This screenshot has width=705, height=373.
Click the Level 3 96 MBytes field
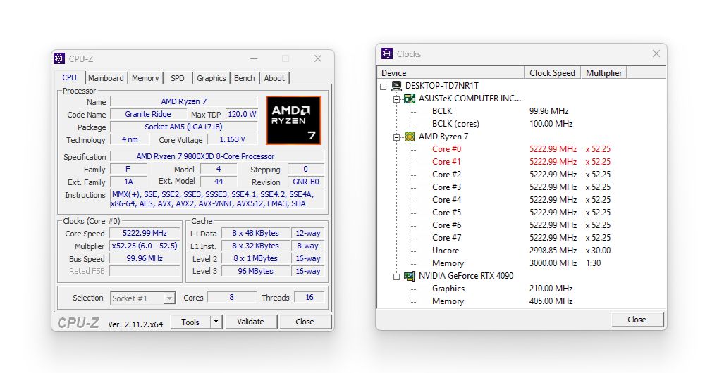pos(255,271)
